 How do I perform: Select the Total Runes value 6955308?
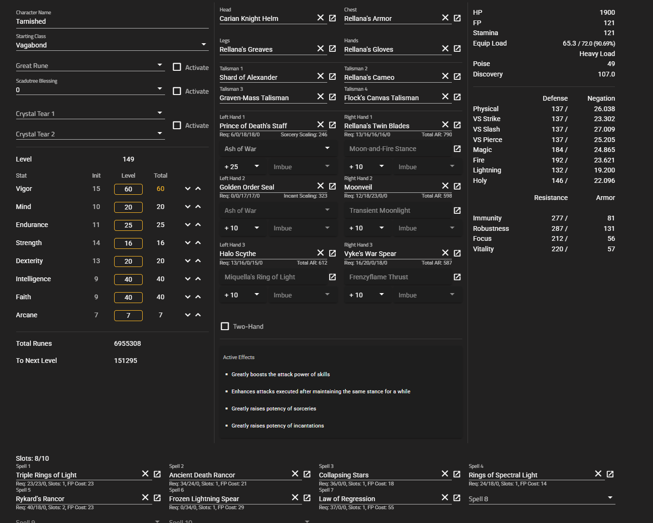[x=127, y=343]
